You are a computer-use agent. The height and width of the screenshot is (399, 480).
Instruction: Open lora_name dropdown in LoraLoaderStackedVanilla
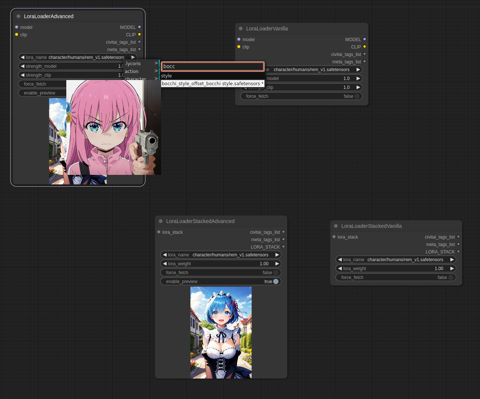[396, 260]
